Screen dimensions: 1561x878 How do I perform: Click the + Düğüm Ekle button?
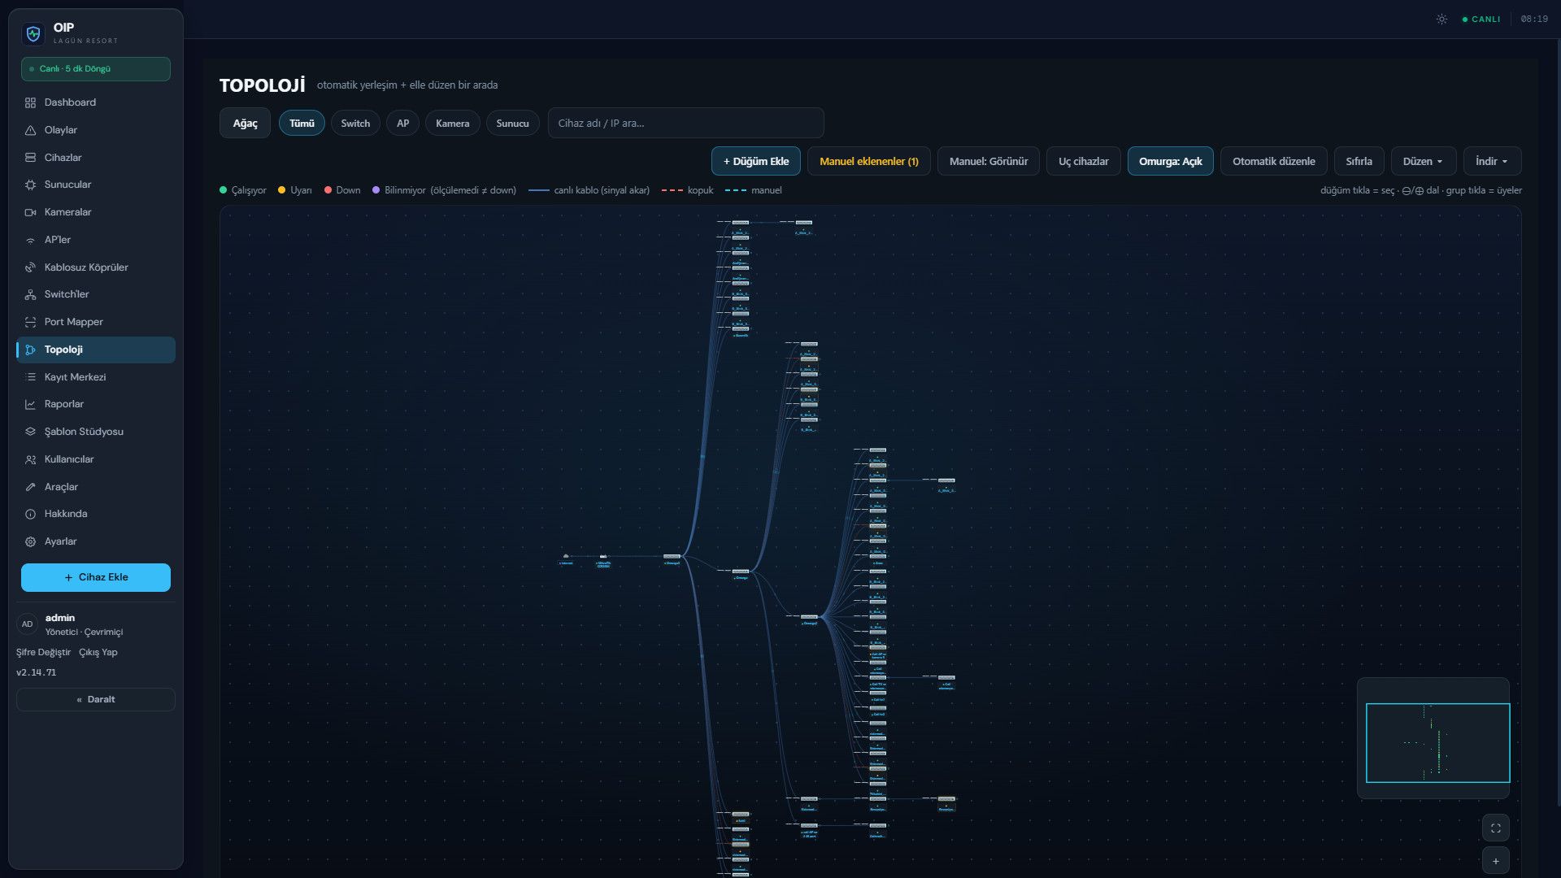tap(756, 161)
